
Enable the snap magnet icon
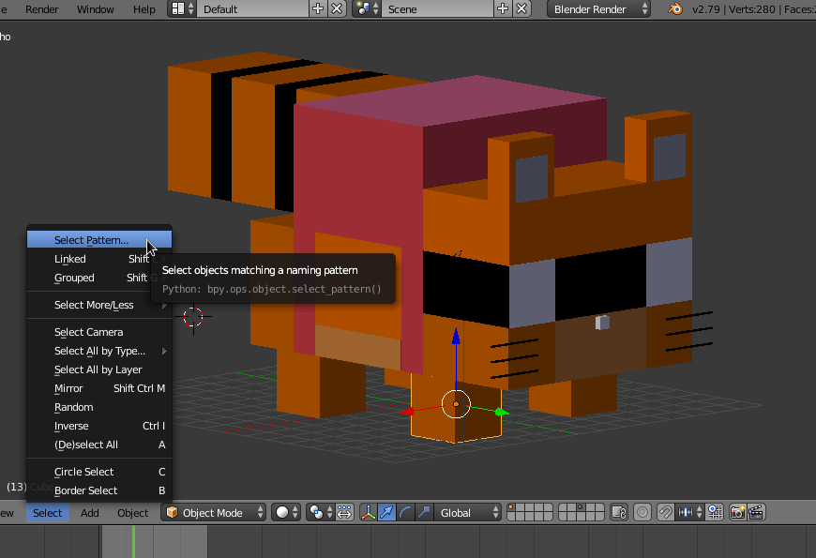click(x=663, y=512)
